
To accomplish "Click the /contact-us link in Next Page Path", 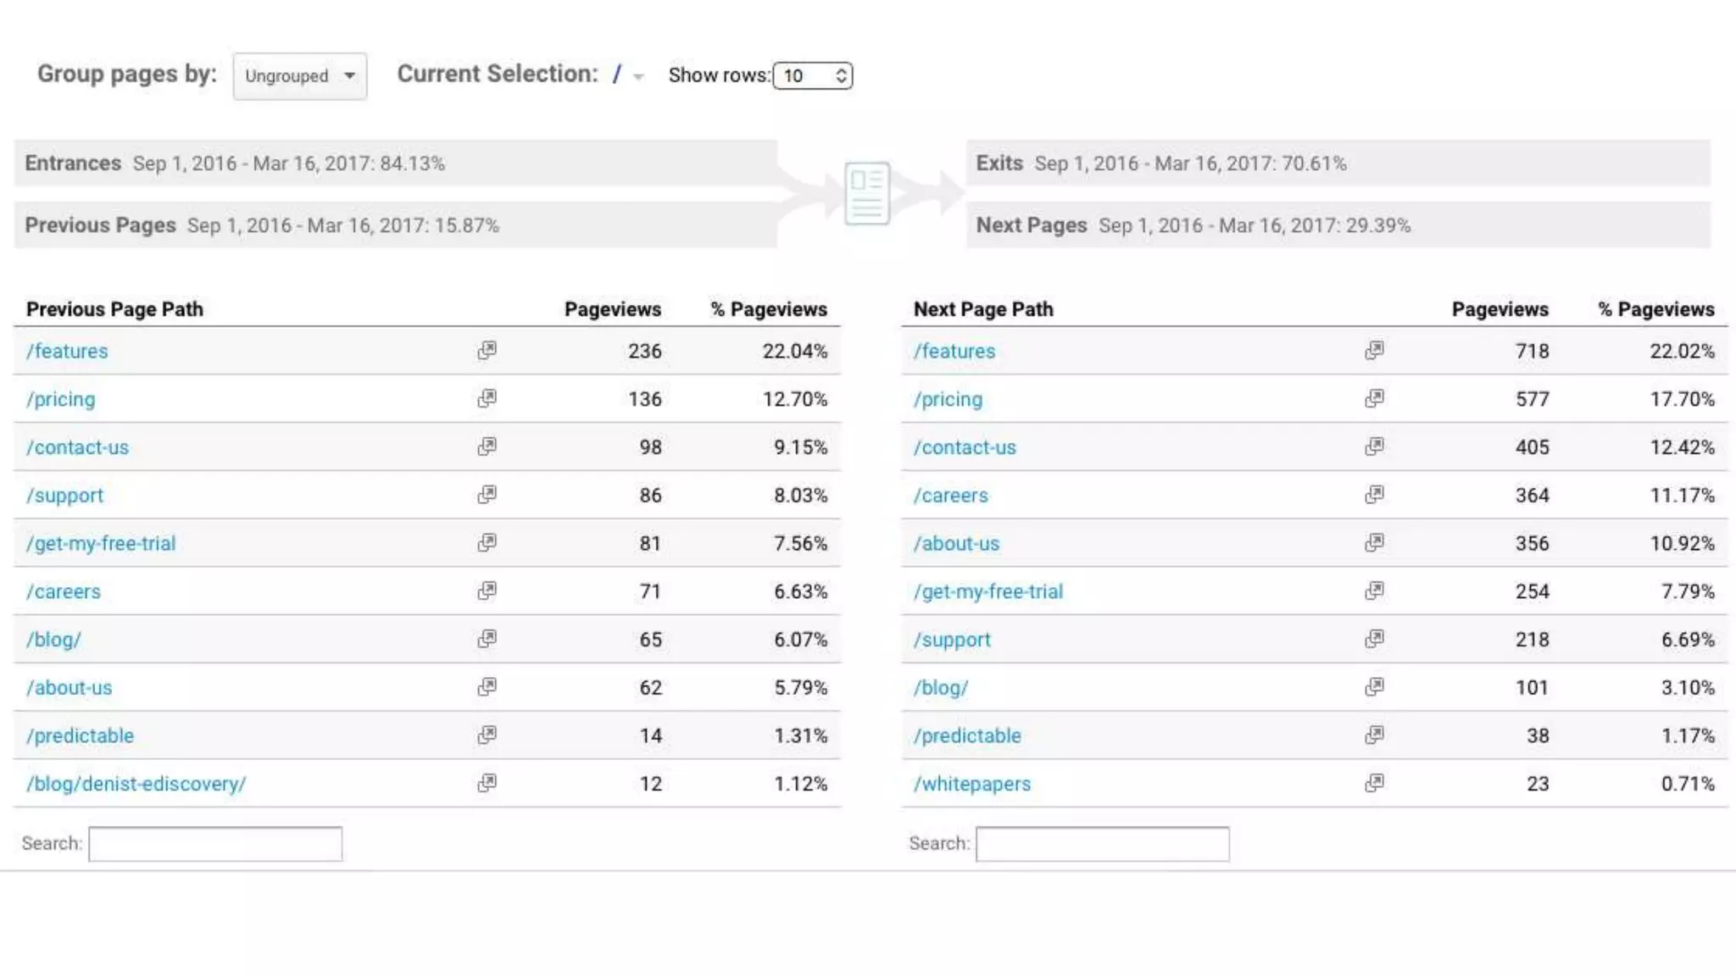I will pyautogui.click(x=965, y=448).
